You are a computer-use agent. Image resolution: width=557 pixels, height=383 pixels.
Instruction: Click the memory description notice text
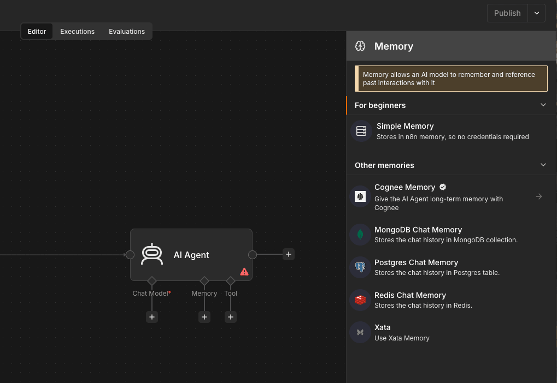coord(449,79)
